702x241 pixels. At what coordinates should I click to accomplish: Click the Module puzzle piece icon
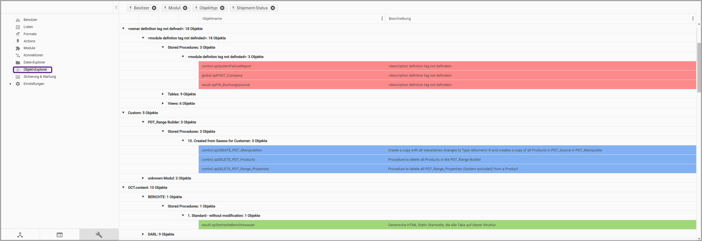tap(18, 48)
